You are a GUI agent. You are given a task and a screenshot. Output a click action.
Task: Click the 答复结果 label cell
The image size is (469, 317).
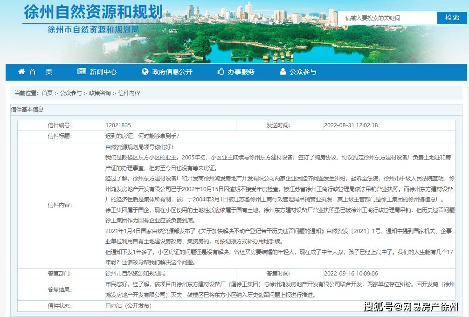pyautogui.click(x=62, y=289)
